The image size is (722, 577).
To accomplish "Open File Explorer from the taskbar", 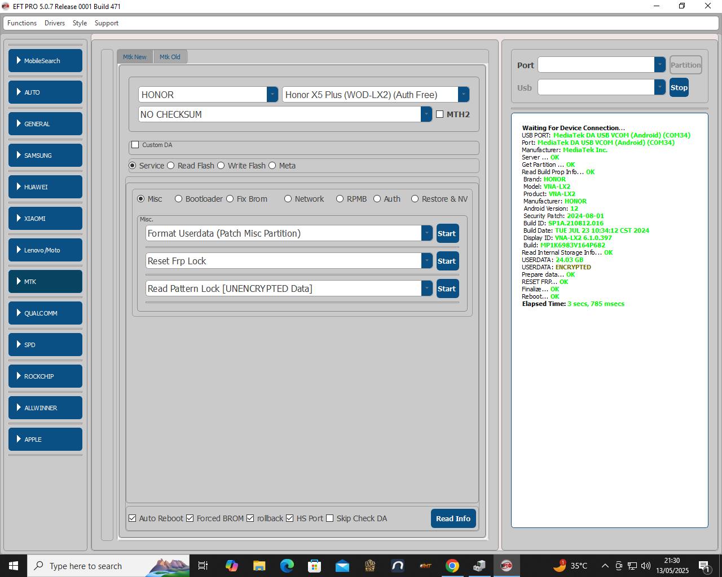I will [x=259, y=566].
